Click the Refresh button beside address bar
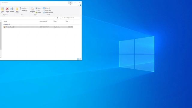The width and height of the screenshot is (192, 108). (58, 18)
